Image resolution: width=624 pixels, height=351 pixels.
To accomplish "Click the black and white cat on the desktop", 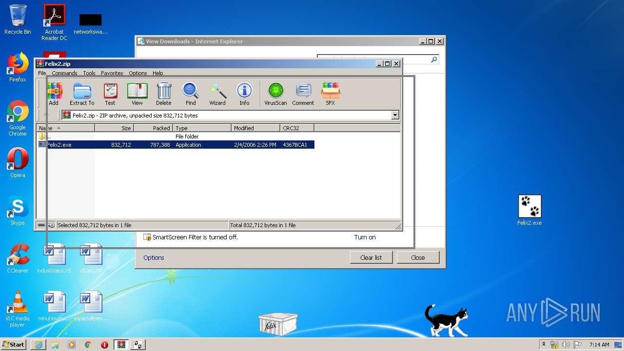I will (x=446, y=320).
